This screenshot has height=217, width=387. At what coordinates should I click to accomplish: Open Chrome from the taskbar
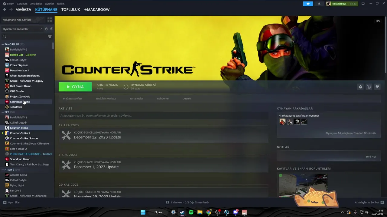tap(209, 212)
